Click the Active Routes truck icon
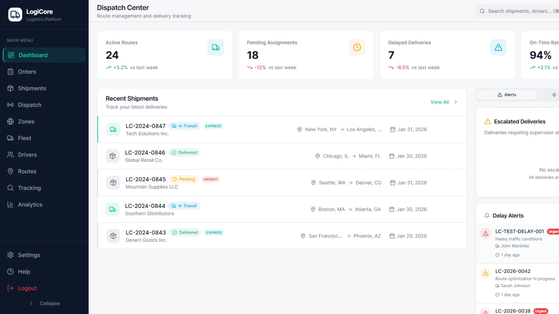 coord(216,47)
